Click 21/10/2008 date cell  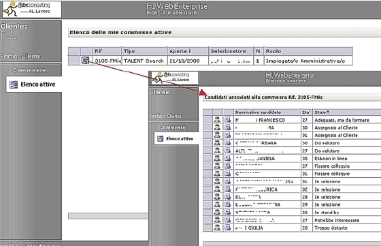click(x=188, y=61)
